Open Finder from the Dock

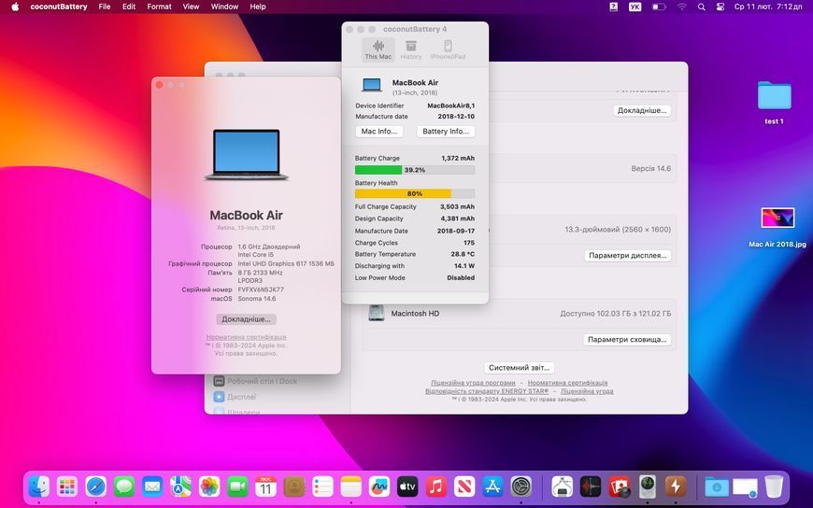point(39,487)
